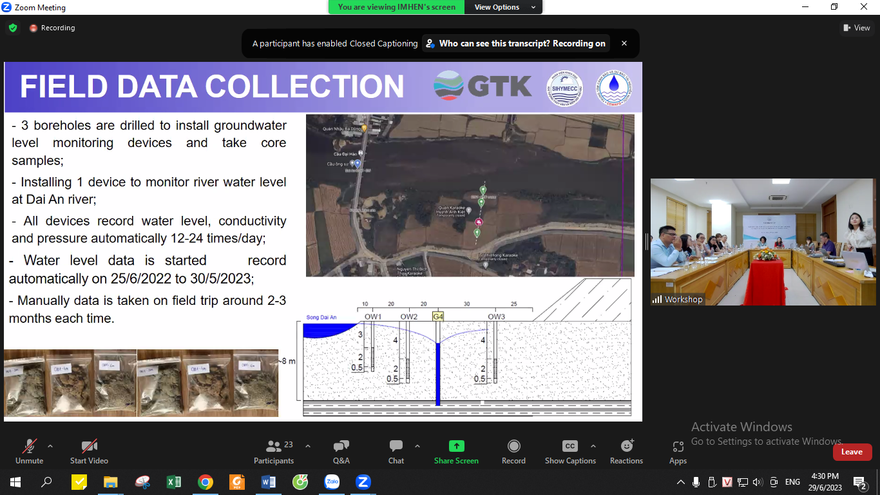
Task: Open the Participants panel
Action: [x=274, y=451]
